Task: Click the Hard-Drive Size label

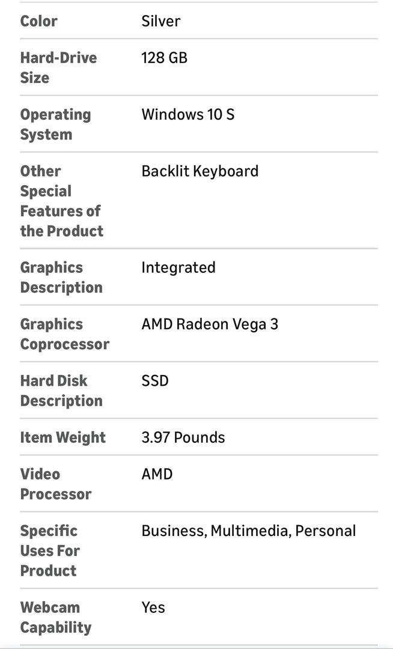Action: (58, 67)
